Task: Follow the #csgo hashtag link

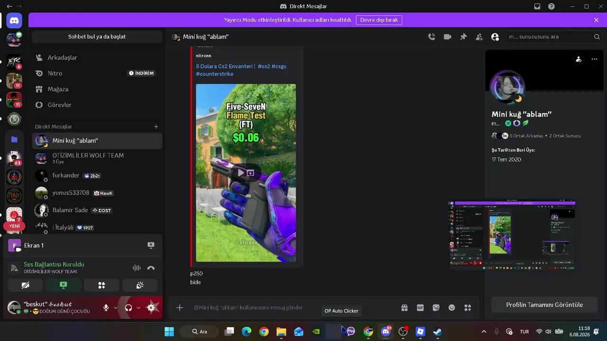Action: click(279, 66)
